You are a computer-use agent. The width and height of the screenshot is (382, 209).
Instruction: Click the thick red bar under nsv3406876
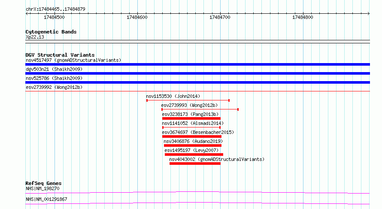pos(193,145)
